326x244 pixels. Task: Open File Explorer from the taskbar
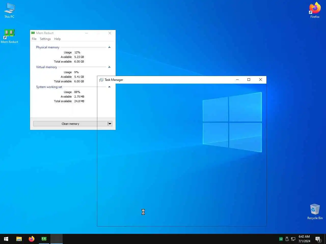coord(19,239)
